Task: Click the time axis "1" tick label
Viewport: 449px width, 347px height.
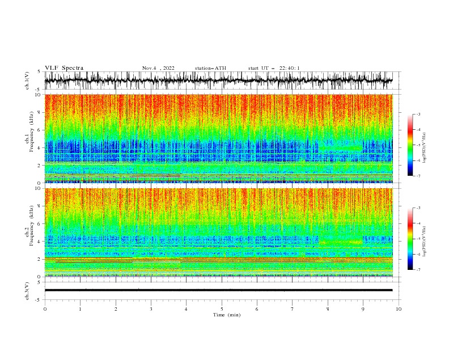Action: (80, 309)
